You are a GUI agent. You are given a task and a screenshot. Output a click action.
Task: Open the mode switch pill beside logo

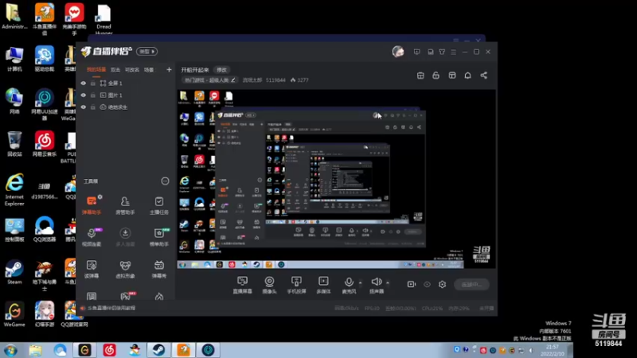point(147,52)
